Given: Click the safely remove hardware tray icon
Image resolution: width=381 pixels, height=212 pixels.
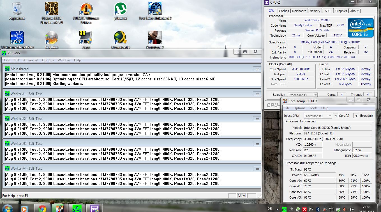Looking at the screenshot, I should click(338, 209).
